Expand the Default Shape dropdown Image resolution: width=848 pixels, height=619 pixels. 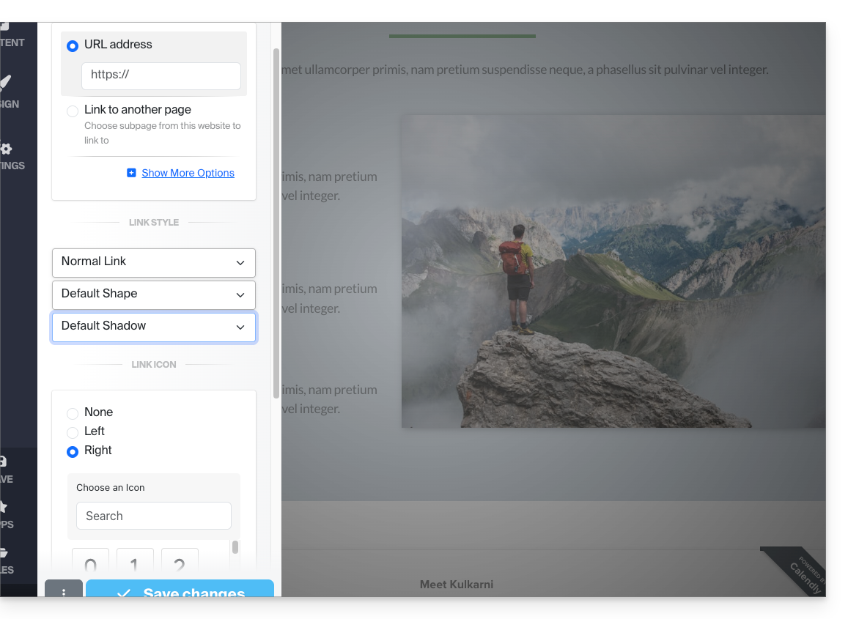click(x=154, y=294)
